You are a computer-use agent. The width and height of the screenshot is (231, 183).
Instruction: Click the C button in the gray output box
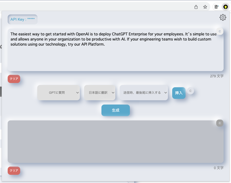tap(220, 123)
